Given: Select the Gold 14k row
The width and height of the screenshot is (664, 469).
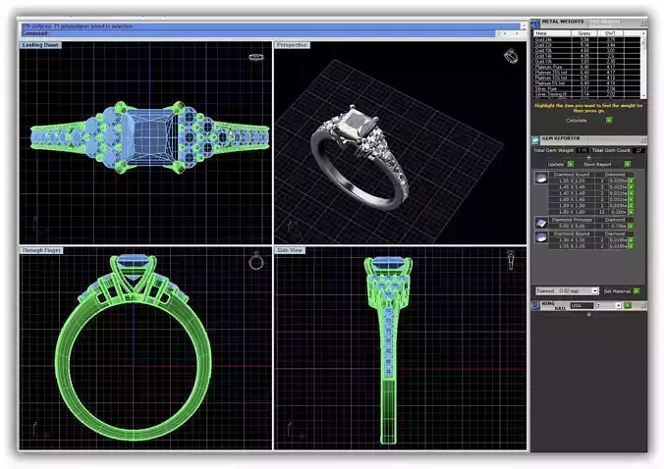Looking at the screenshot, I should coord(586,56).
